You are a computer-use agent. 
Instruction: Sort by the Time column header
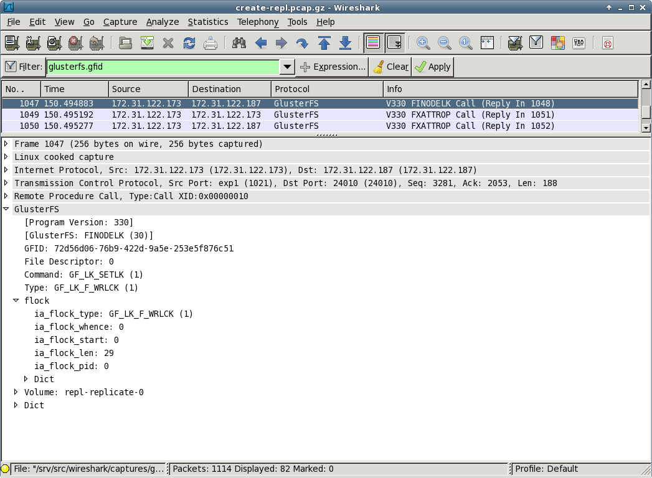(75, 89)
